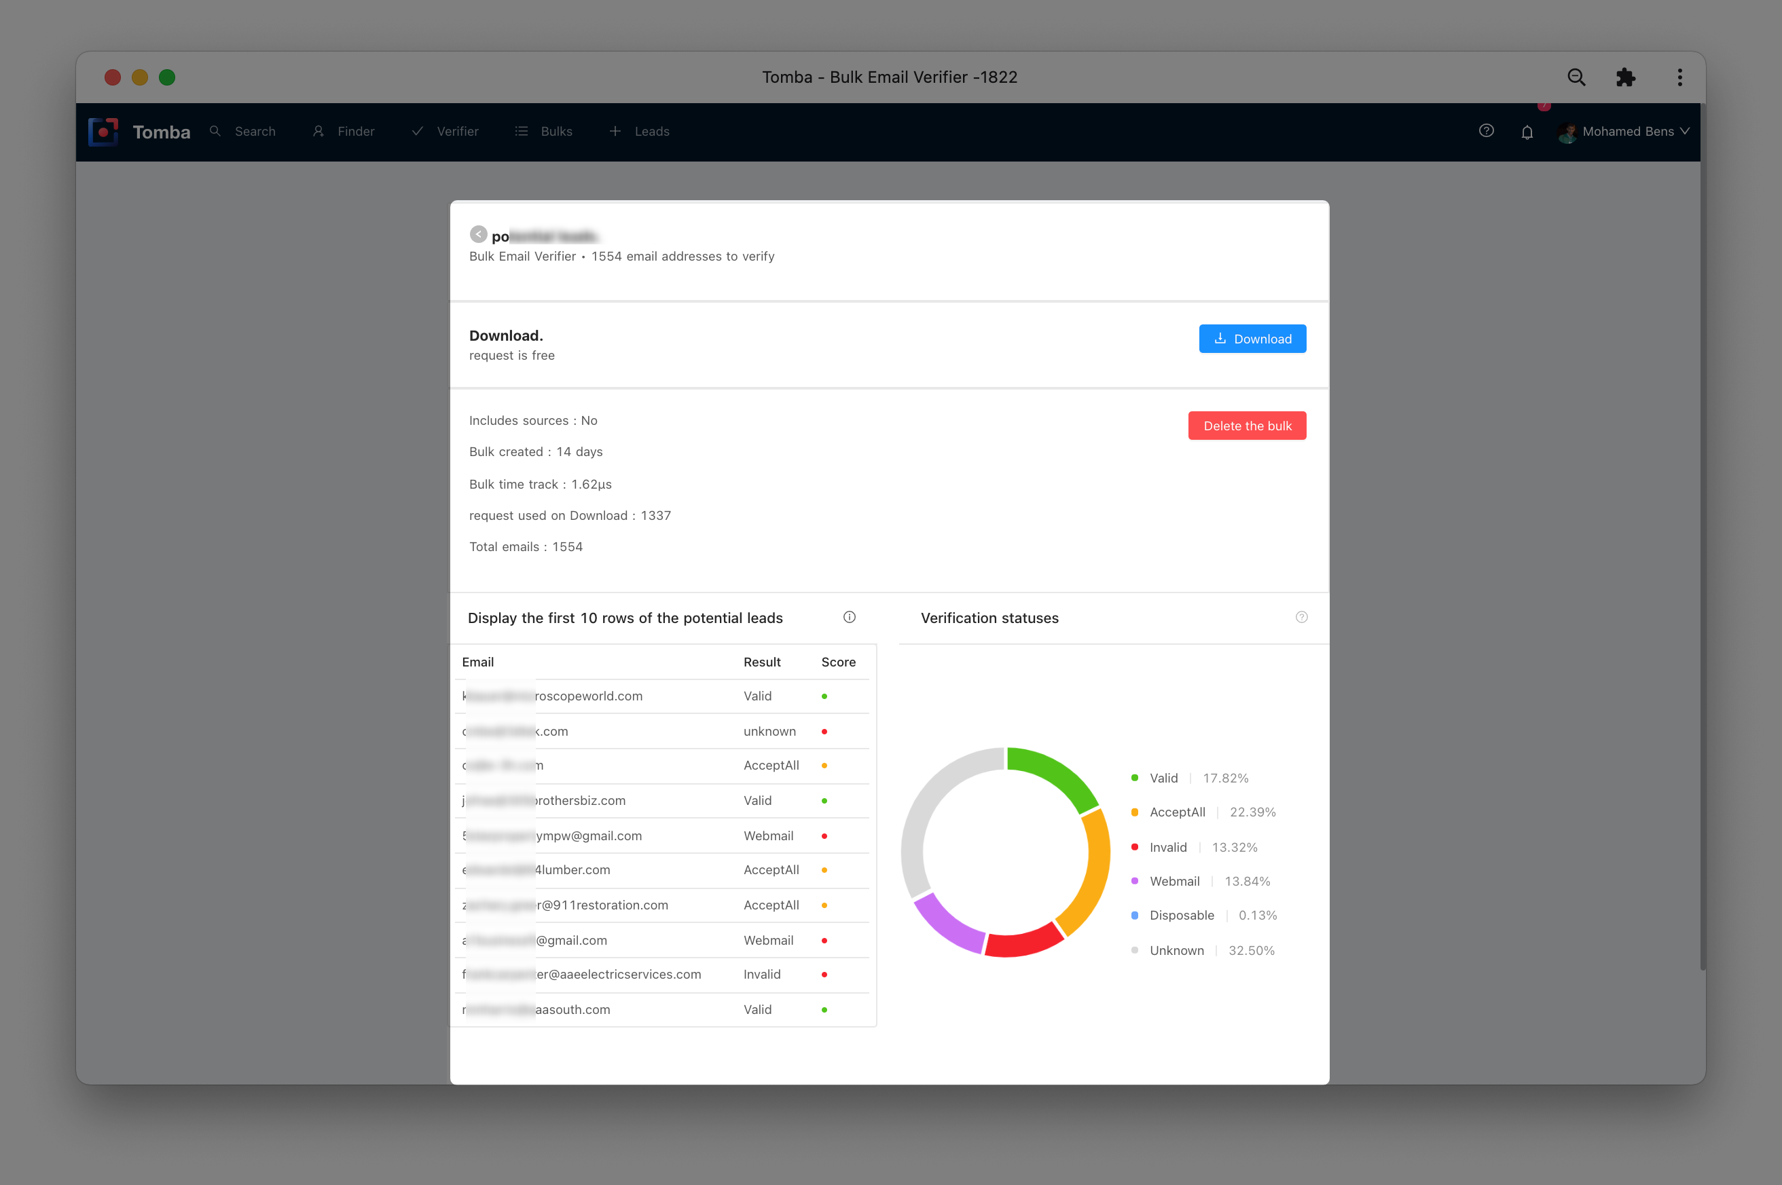Viewport: 1782px width, 1185px height.
Task: Click the Delete the bulk button
Action: [1246, 425]
